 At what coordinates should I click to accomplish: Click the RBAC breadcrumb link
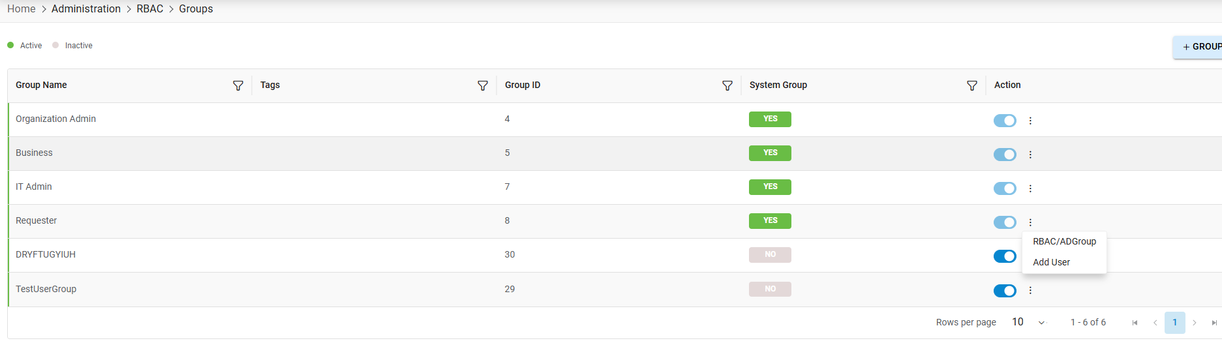coord(149,9)
